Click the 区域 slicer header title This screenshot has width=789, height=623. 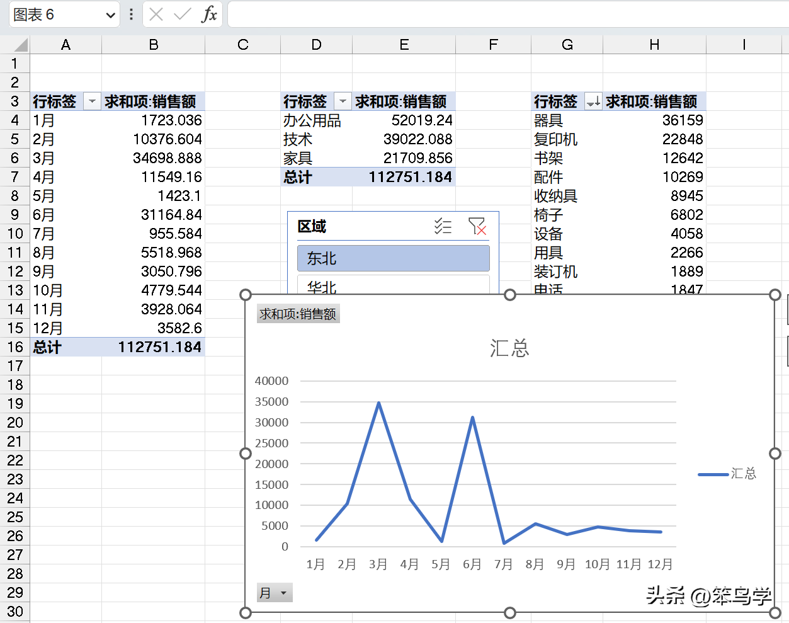[312, 226]
